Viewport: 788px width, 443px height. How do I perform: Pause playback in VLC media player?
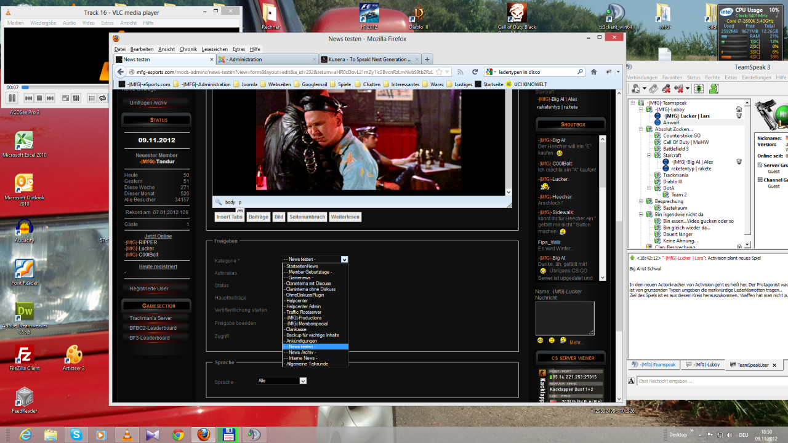coord(12,98)
